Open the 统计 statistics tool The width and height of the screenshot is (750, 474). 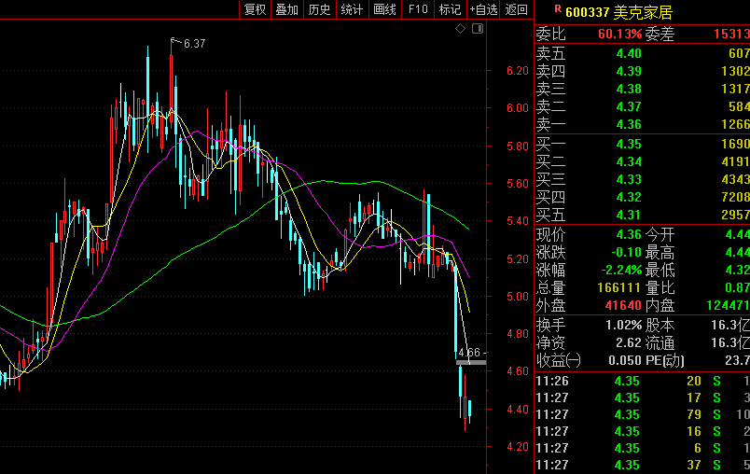352,9
